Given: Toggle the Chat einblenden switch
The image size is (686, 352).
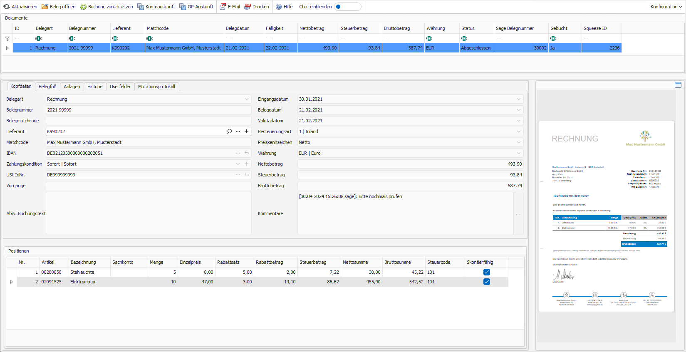Looking at the screenshot, I should 347,7.
